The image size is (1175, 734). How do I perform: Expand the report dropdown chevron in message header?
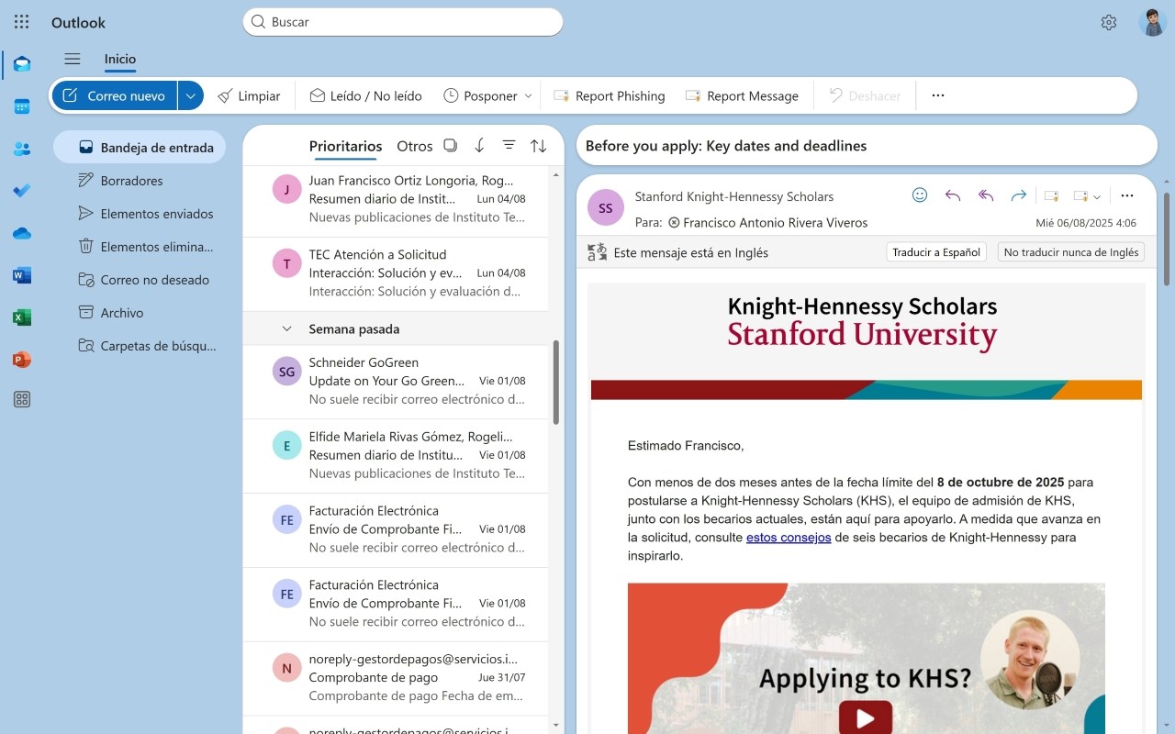coord(1097,196)
